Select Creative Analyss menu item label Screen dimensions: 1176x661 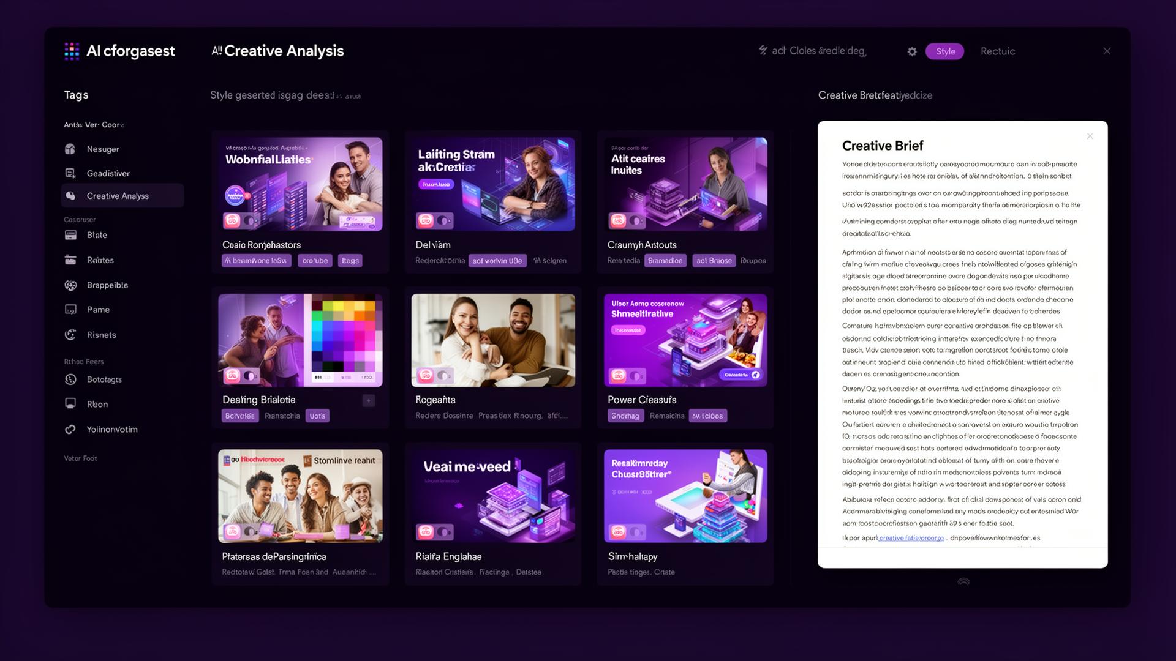click(x=118, y=196)
